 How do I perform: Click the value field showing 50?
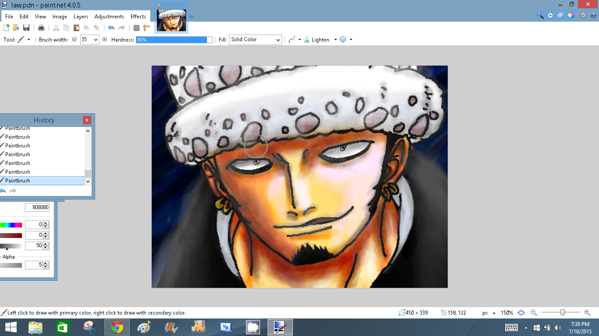pyautogui.click(x=34, y=245)
